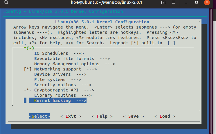The height and width of the screenshot is (134, 216).
Task: Close the terminal with the orange X
Action: pyautogui.click(x=207, y=2)
